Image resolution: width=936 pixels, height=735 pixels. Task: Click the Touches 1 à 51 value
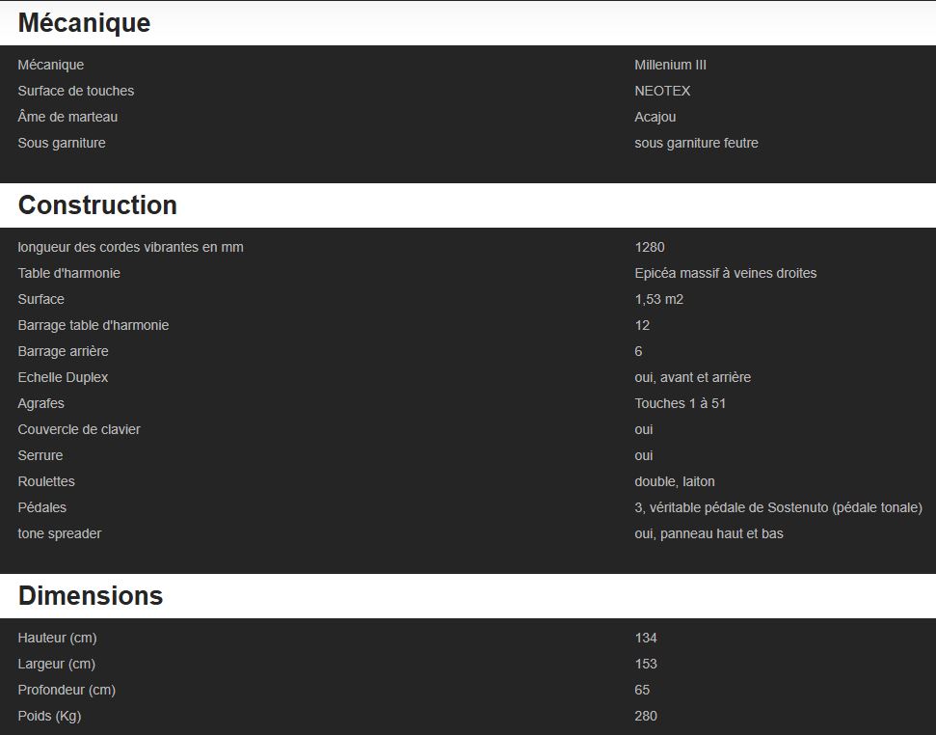pos(680,403)
